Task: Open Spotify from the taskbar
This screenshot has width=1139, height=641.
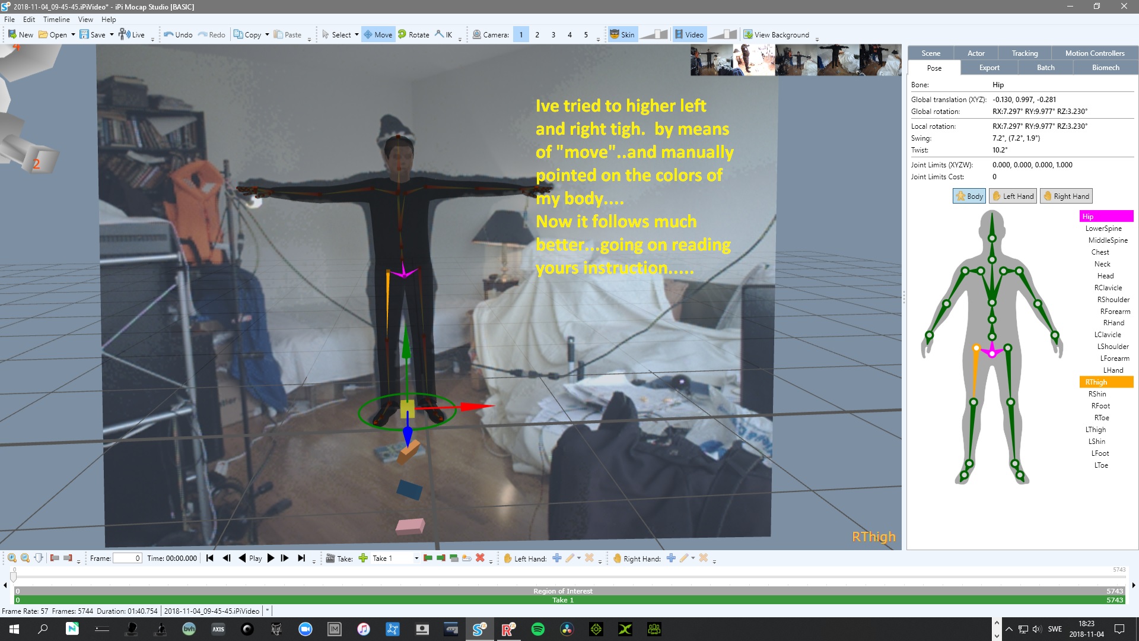Action: click(537, 629)
